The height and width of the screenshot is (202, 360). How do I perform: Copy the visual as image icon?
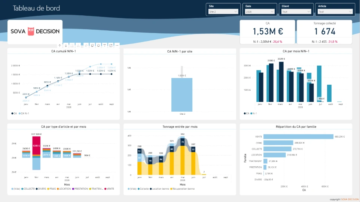92,45
